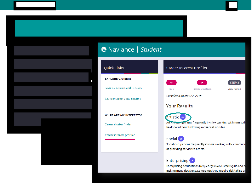This screenshot has height=189, width=252.
Task: Click the Artistic score badge
Action: tap(183, 117)
